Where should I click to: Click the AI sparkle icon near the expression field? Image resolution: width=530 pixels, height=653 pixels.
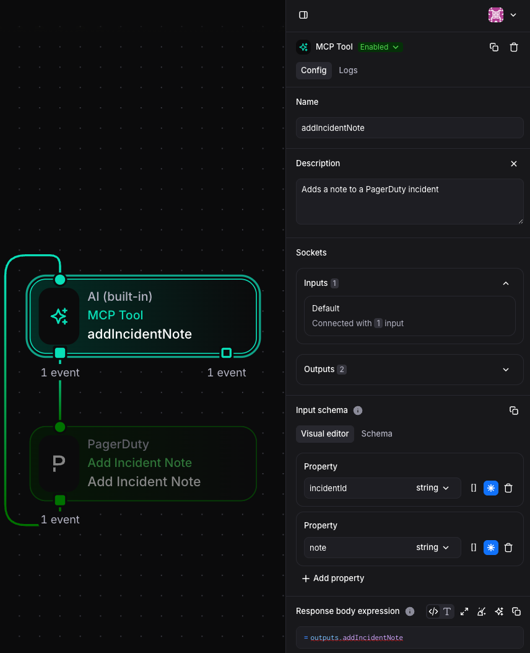pos(498,611)
